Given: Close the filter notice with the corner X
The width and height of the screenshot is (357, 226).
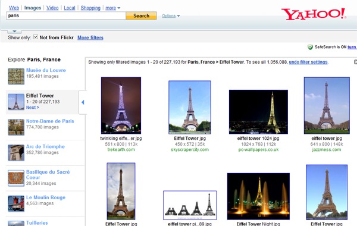Looking at the screenshot, I should click(355, 62).
